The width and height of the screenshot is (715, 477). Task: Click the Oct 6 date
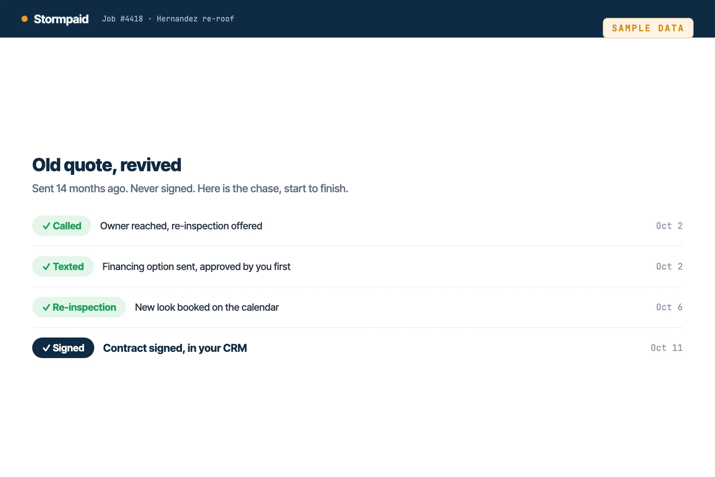click(669, 307)
